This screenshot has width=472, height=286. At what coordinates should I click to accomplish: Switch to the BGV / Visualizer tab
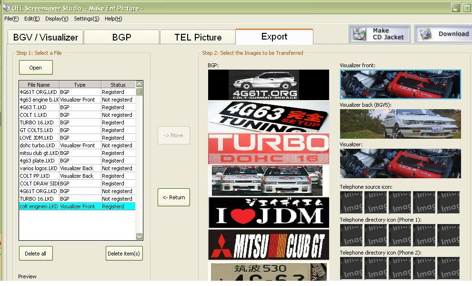45,37
